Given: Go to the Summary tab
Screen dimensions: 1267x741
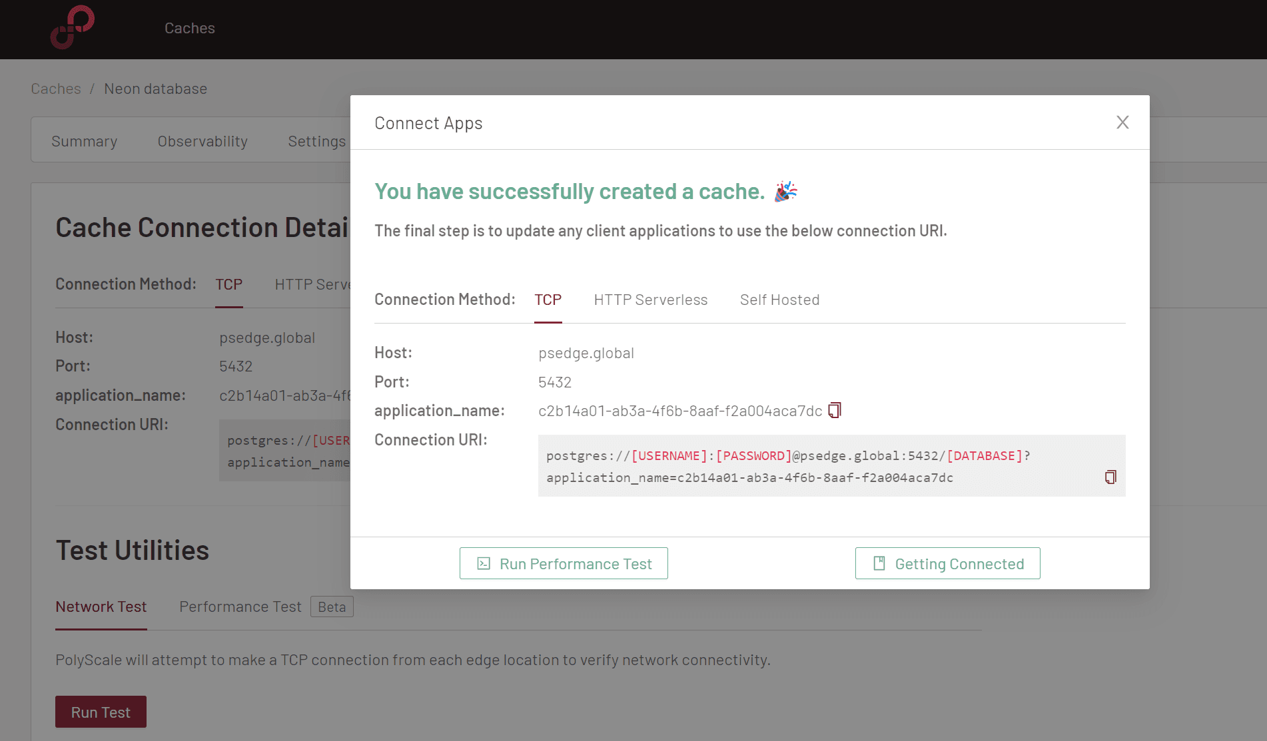Looking at the screenshot, I should click(x=84, y=140).
